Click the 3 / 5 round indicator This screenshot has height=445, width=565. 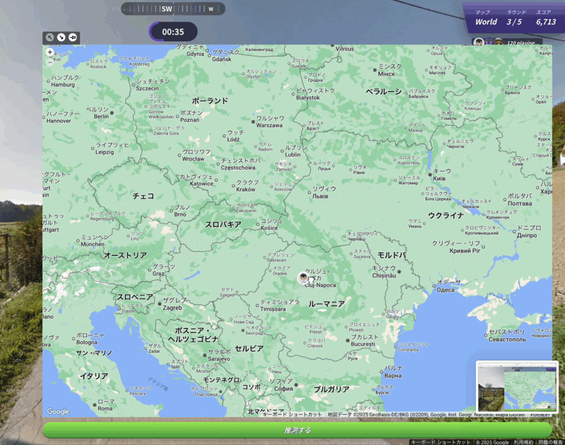[x=514, y=22]
